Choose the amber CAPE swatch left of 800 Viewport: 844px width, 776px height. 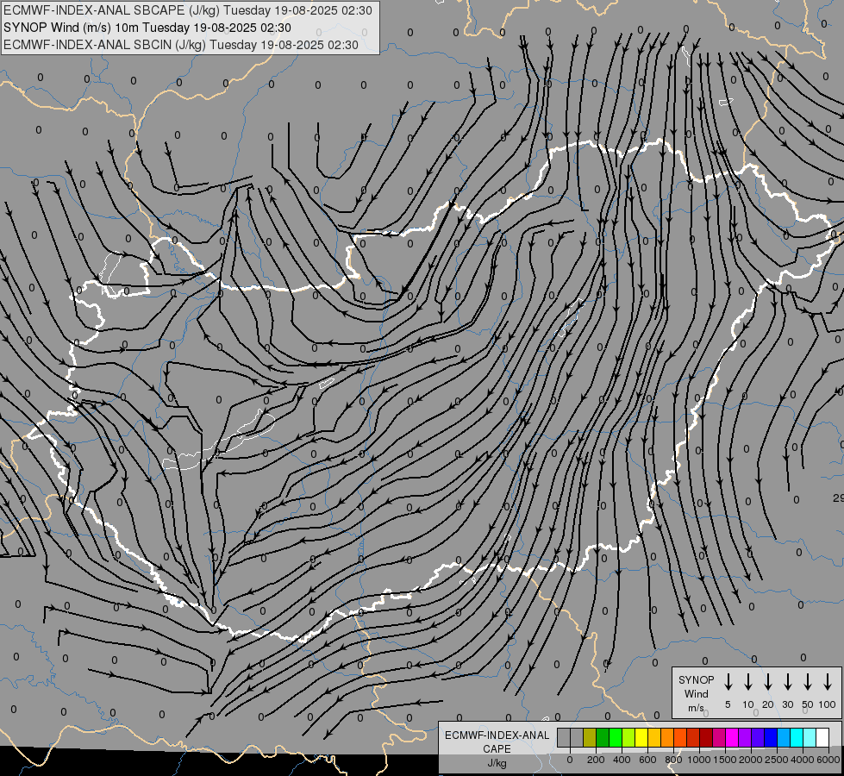654,738
